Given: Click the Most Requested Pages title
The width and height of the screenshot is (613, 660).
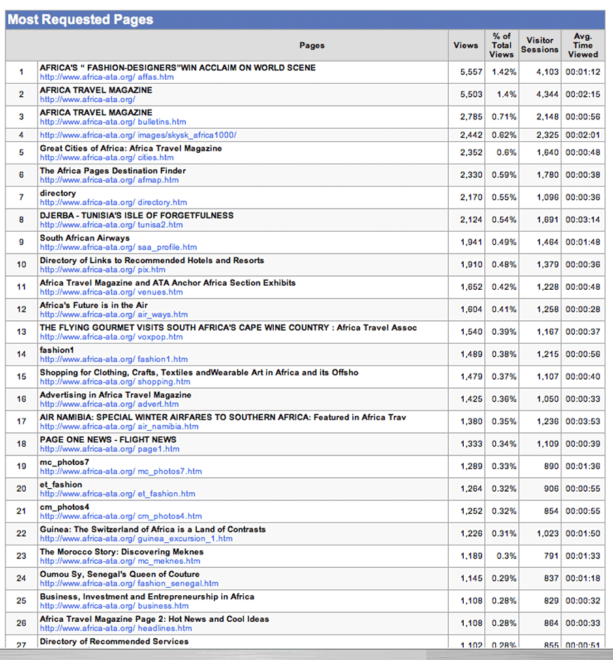Looking at the screenshot, I should (80, 19).
